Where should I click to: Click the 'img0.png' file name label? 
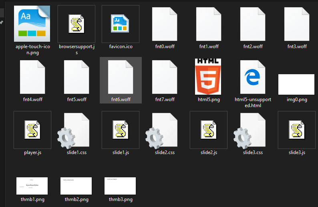[x=297, y=99]
